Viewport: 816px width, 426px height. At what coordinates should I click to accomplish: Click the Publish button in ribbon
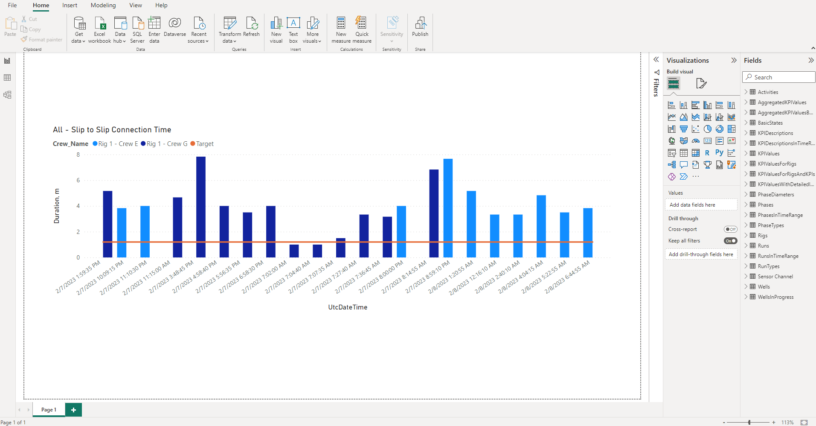coord(420,28)
